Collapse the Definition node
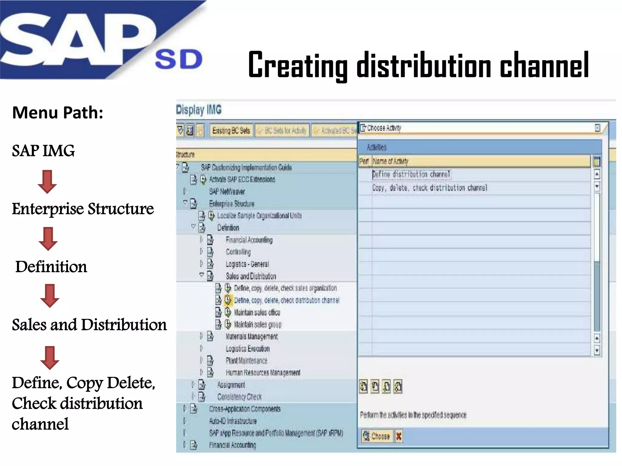Screen dimensions: 622x466 193,227
